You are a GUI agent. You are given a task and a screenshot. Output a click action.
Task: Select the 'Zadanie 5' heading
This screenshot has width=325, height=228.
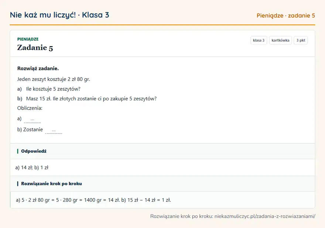pos(35,48)
